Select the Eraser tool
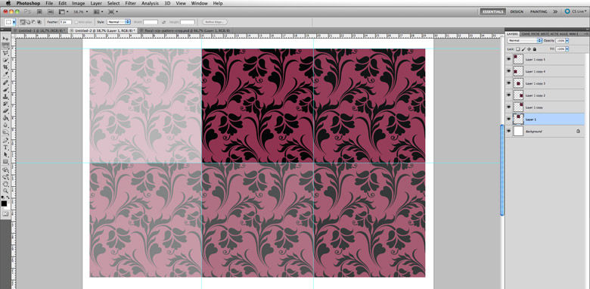 5,111
